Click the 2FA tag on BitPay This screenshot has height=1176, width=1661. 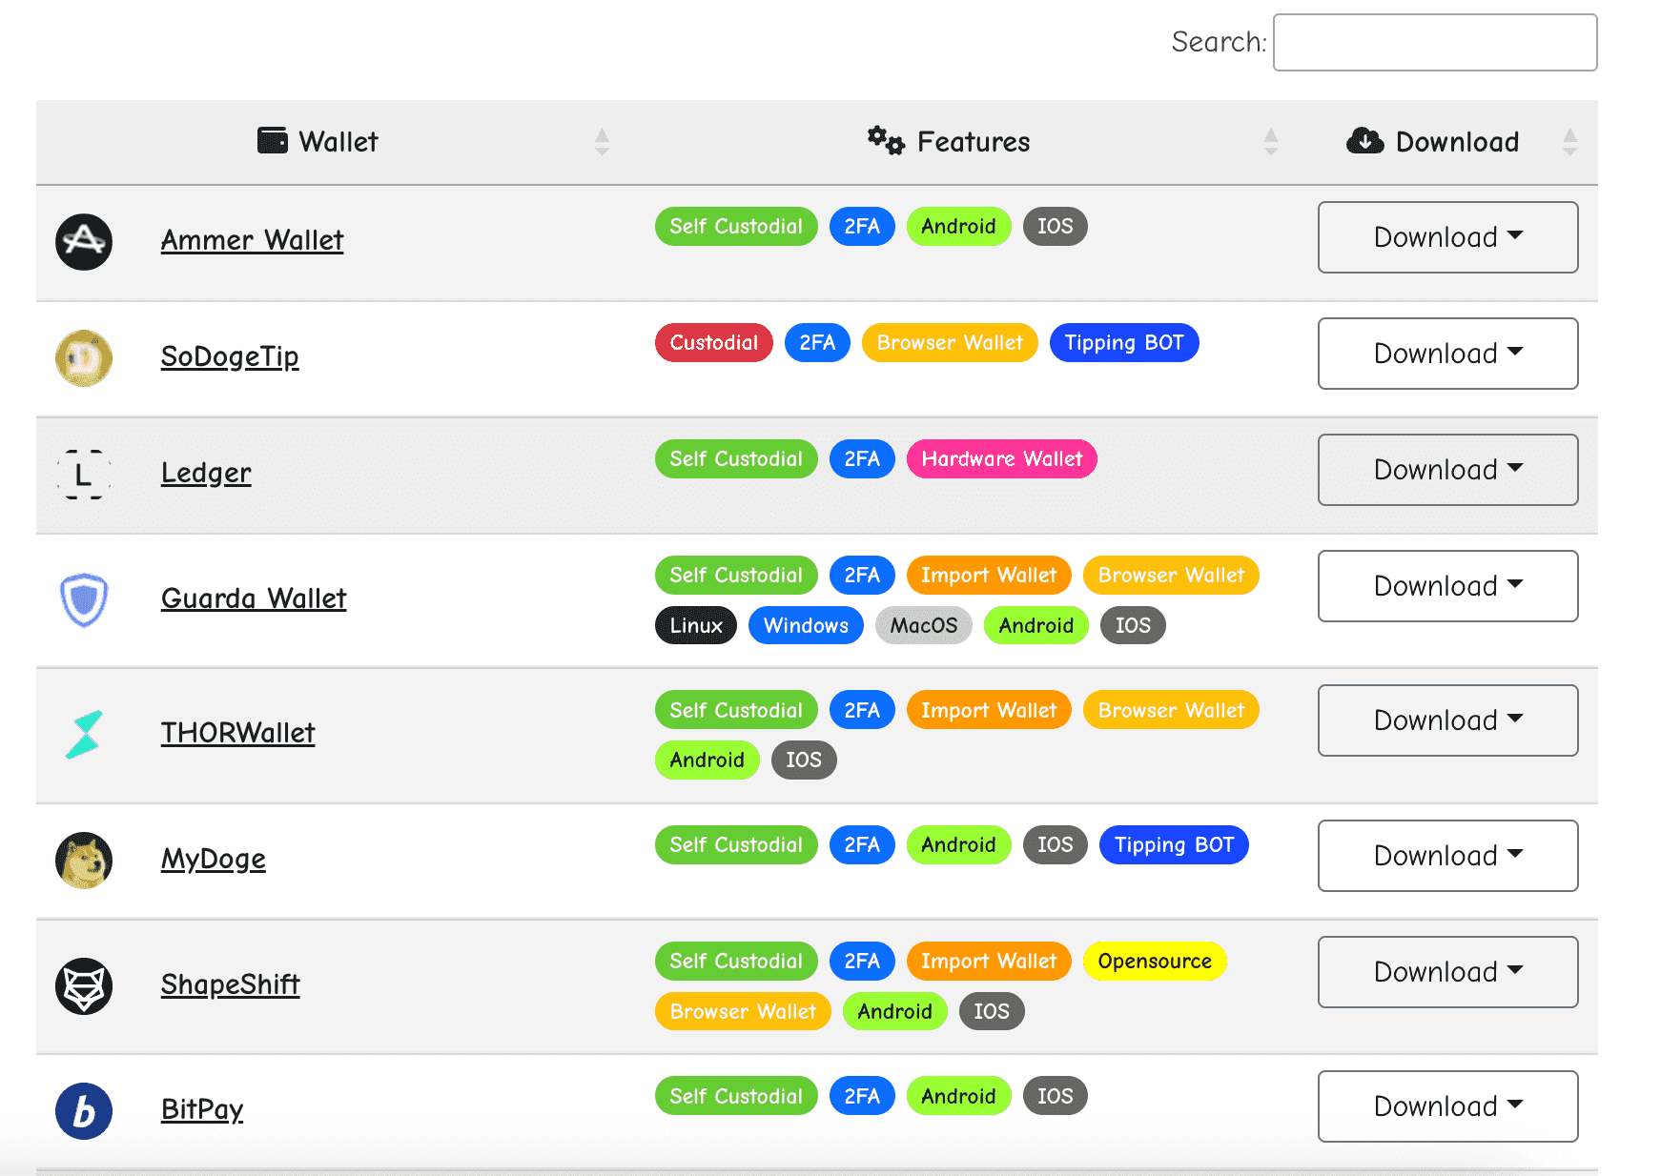[862, 1097]
